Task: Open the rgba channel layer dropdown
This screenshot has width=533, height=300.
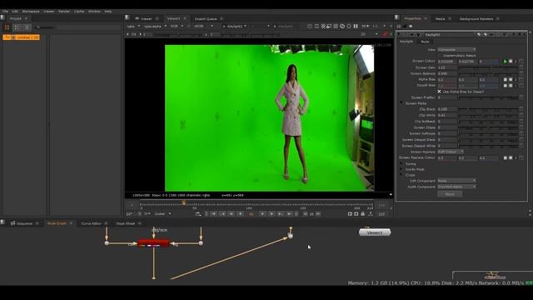Action: click(x=133, y=26)
